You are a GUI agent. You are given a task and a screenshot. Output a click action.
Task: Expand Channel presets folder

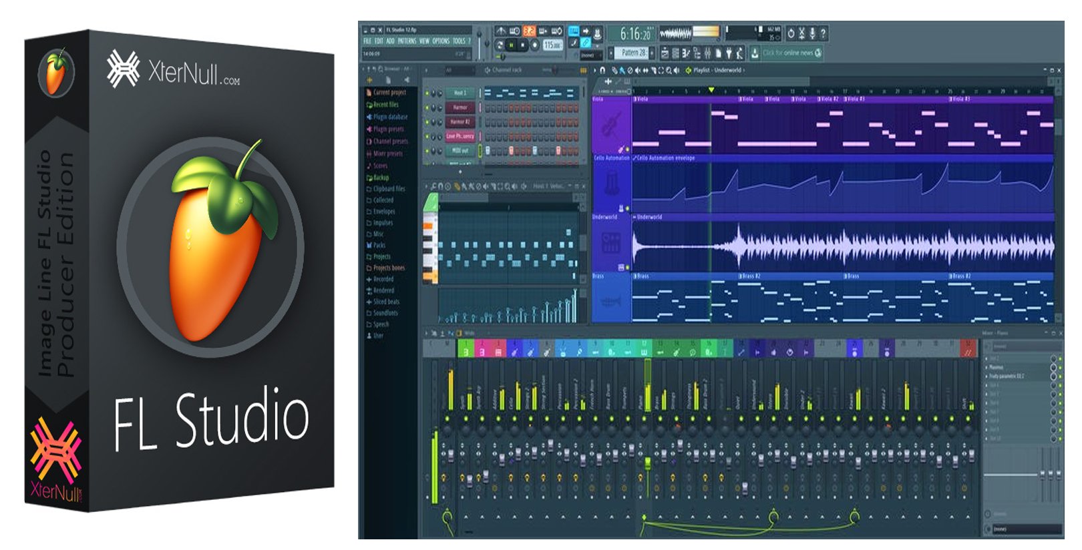tap(388, 141)
